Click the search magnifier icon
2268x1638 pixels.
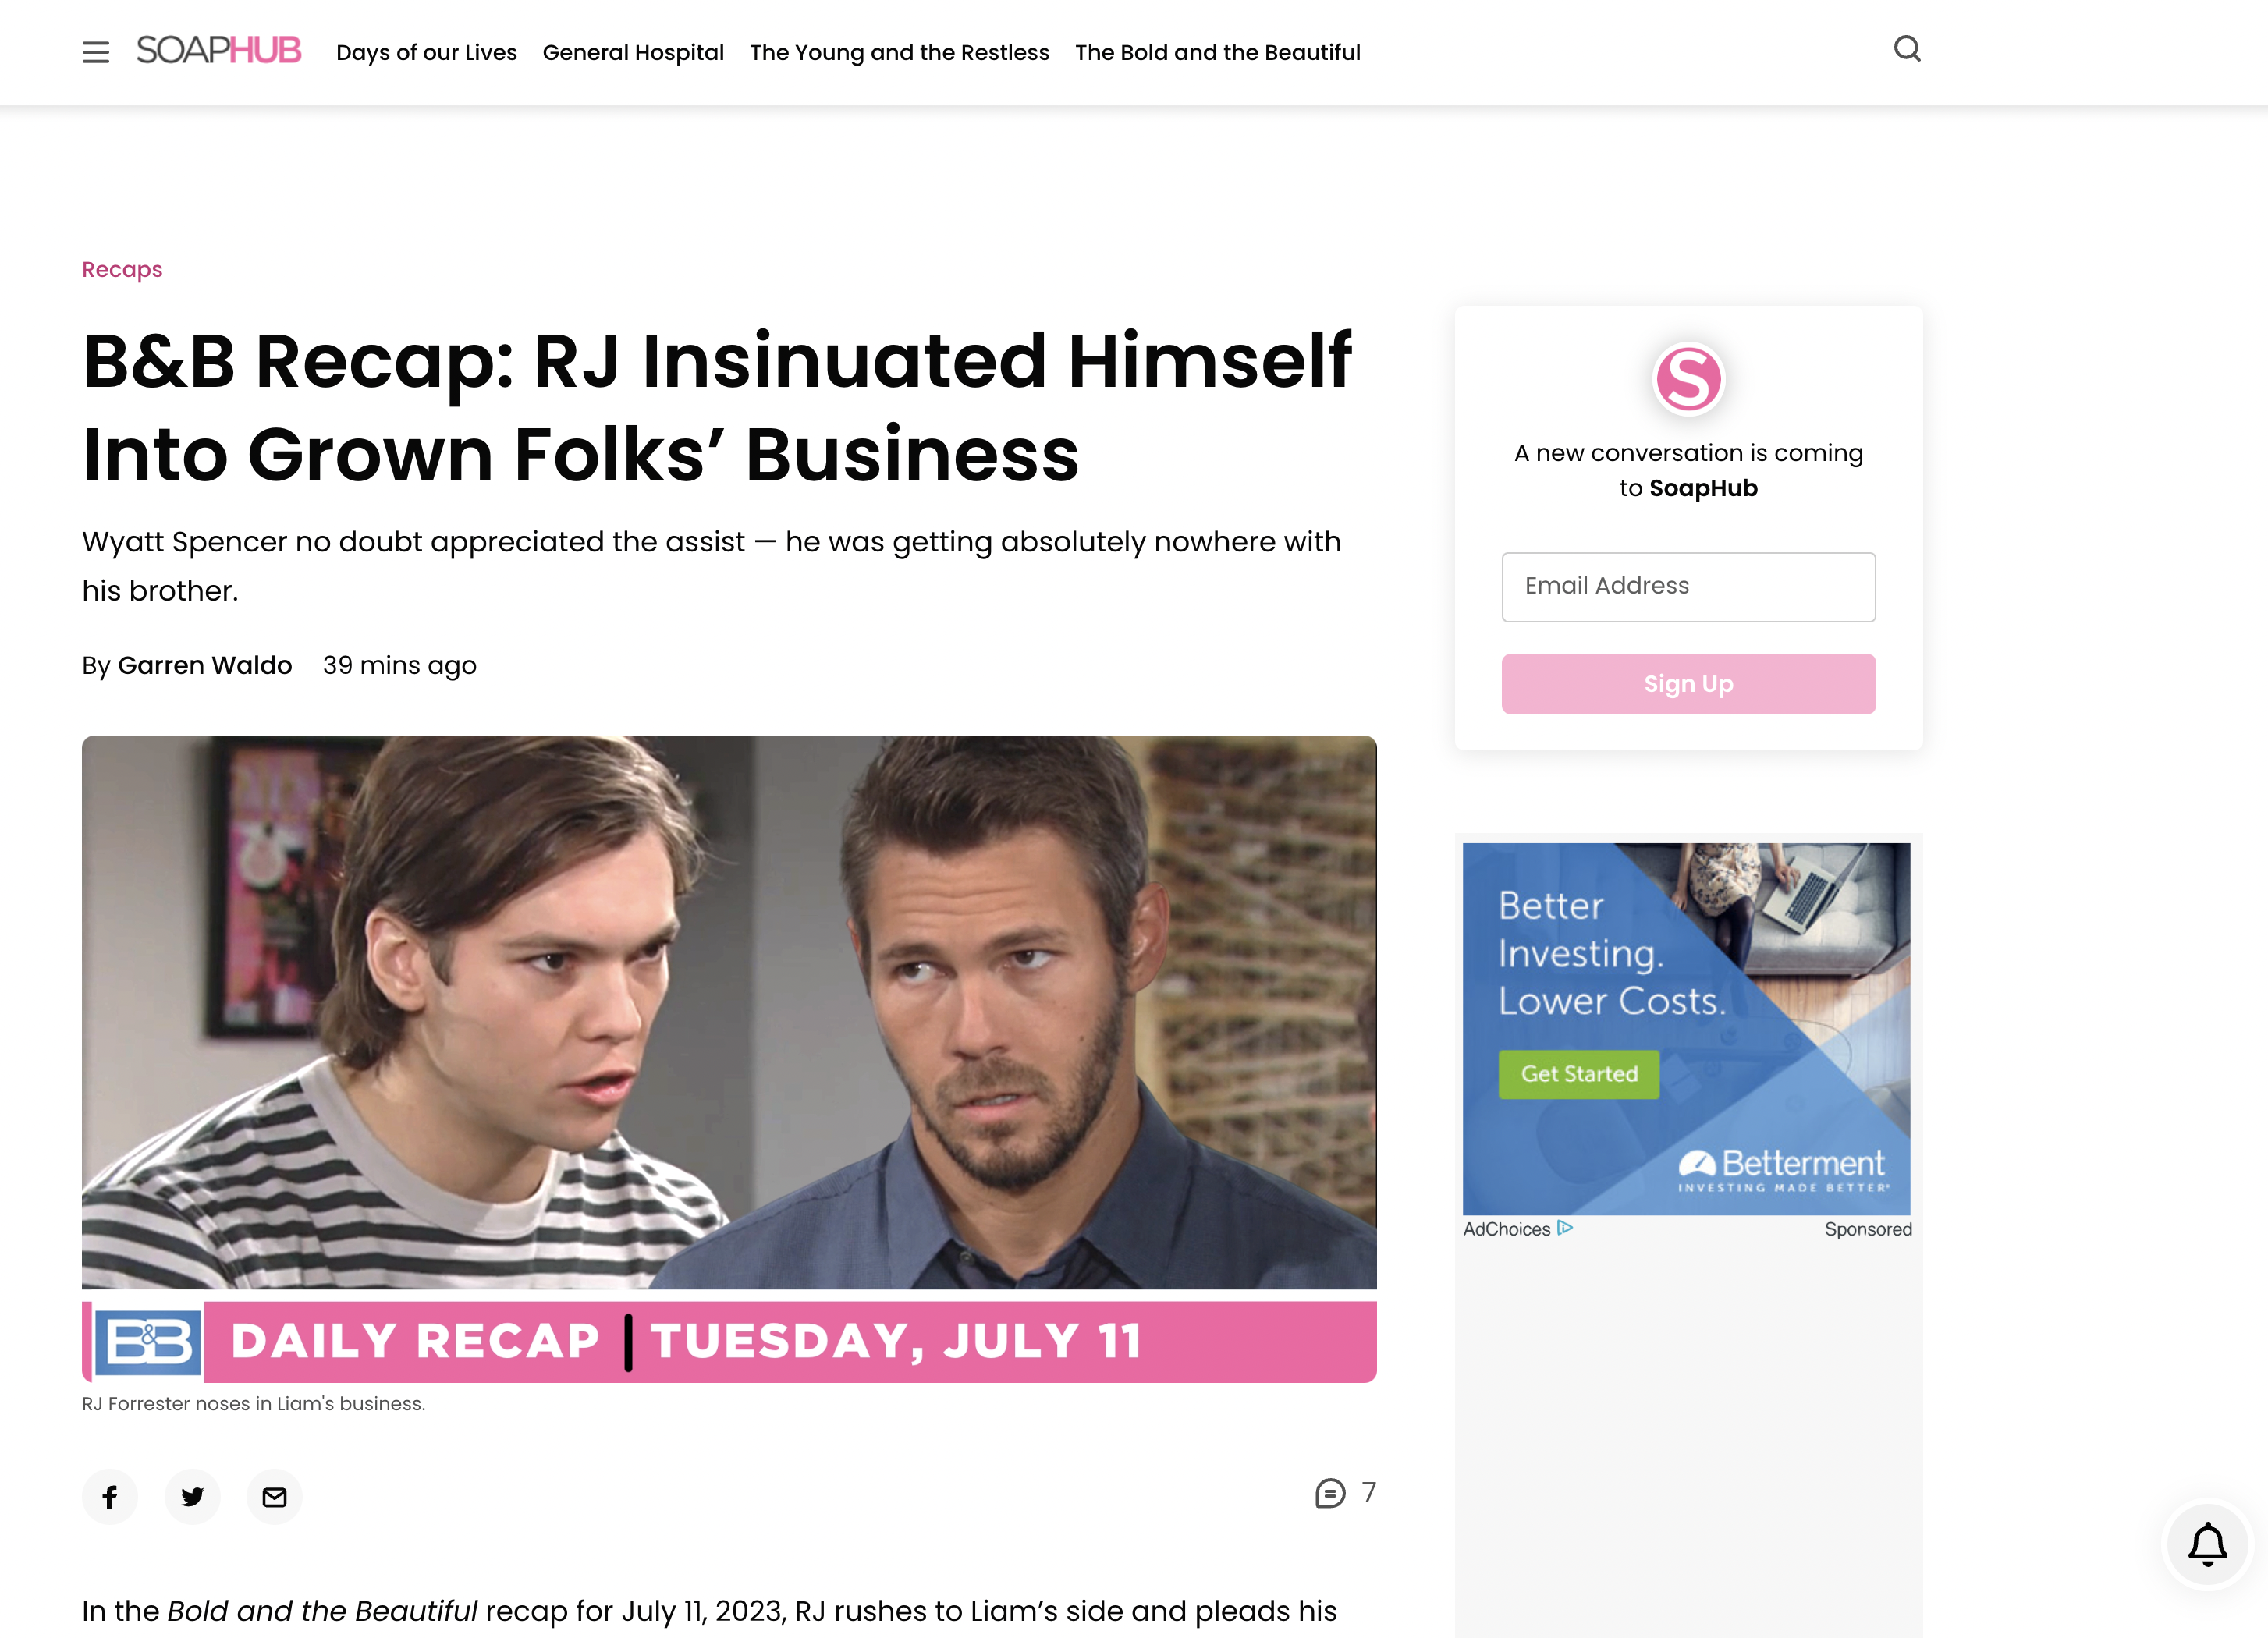pyautogui.click(x=1907, y=49)
